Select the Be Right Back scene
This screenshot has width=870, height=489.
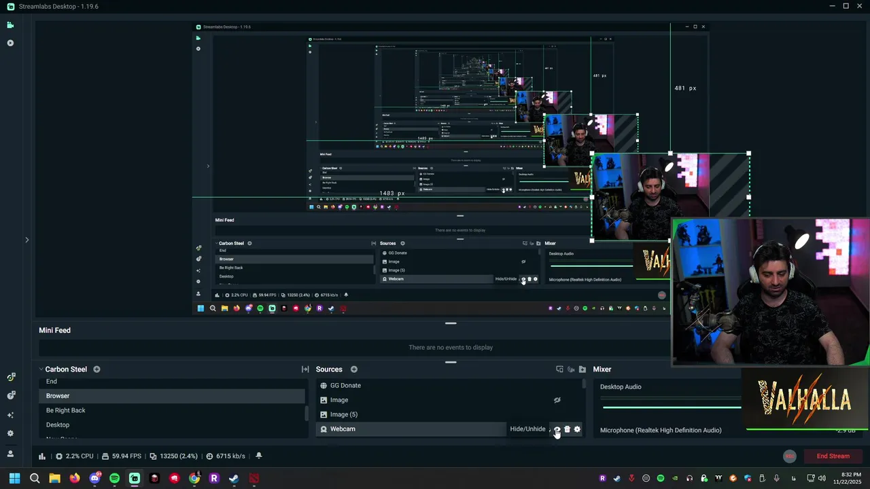click(173, 410)
